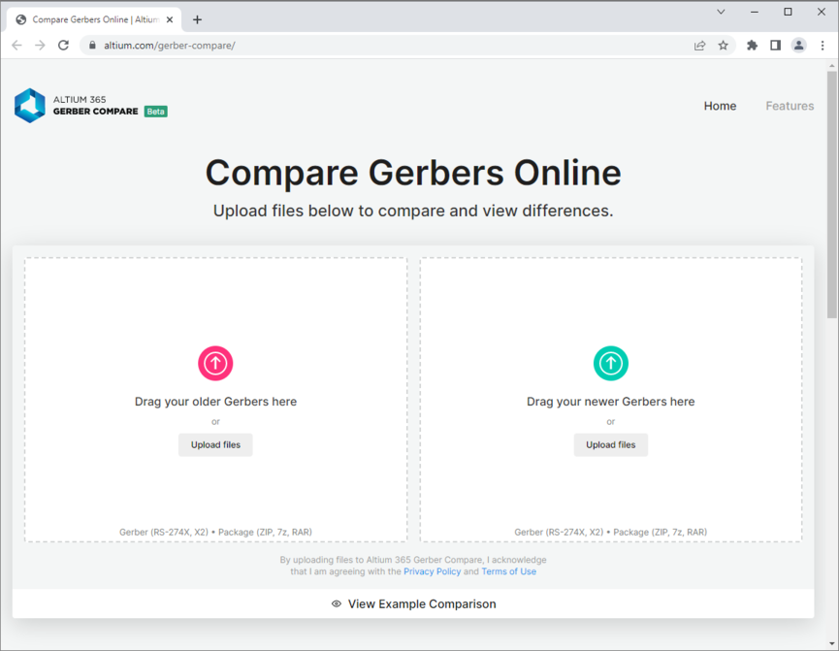
Task: Open the browser Extensions puzzle icon
Action: click(752, 45)
